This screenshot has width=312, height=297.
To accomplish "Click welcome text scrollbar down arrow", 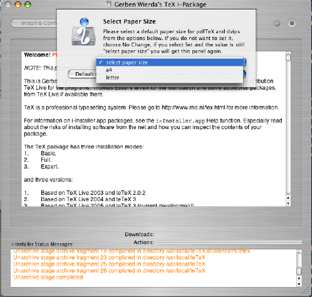I will tap(288, 204).
